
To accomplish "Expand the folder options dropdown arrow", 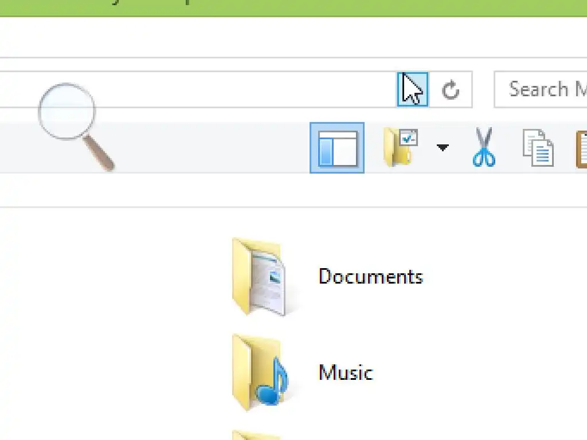I will tap(443, 148).
